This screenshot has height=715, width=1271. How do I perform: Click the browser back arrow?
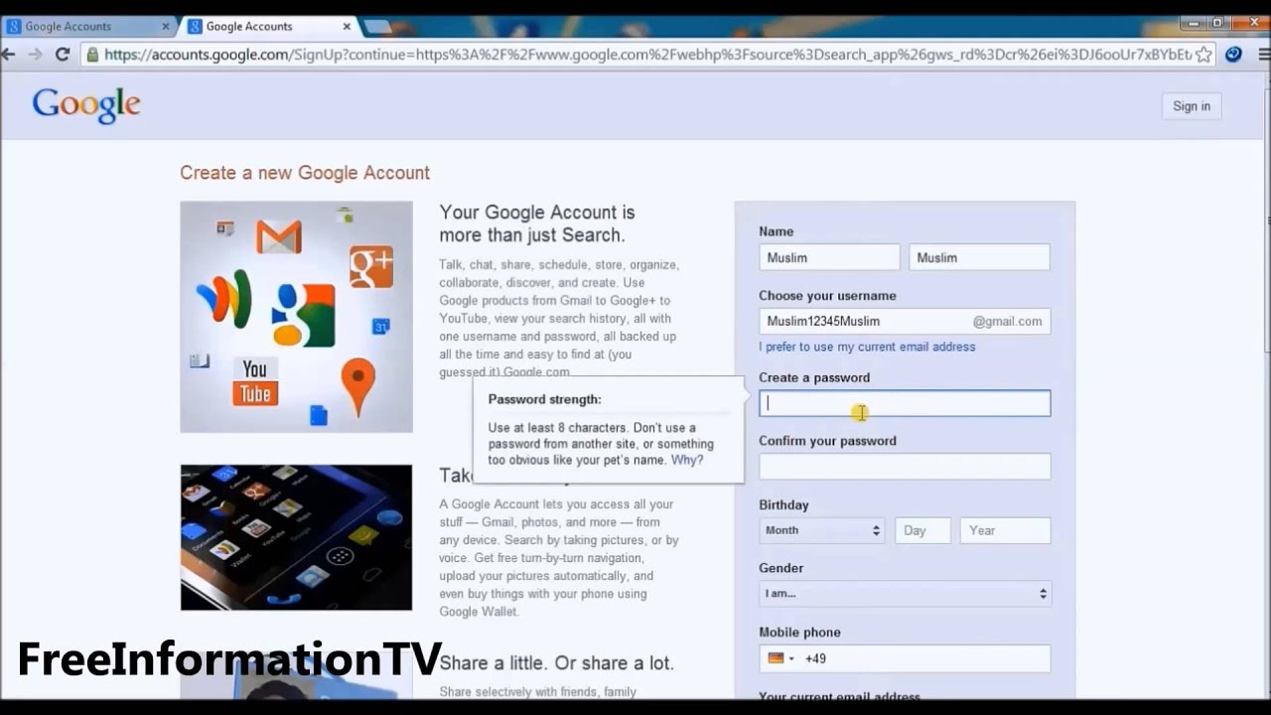point(9,55)
